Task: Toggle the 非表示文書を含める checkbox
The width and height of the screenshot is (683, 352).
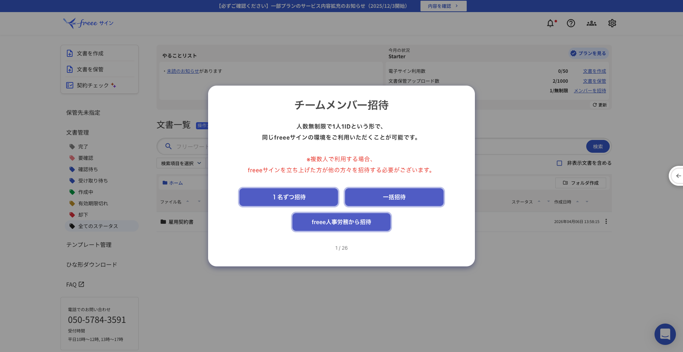Action: point(560,163)
